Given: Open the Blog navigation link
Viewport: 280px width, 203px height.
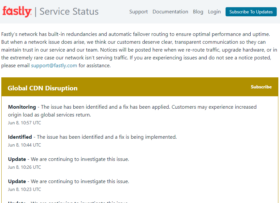Looking at the screenshot, I should tap(198, 12).
